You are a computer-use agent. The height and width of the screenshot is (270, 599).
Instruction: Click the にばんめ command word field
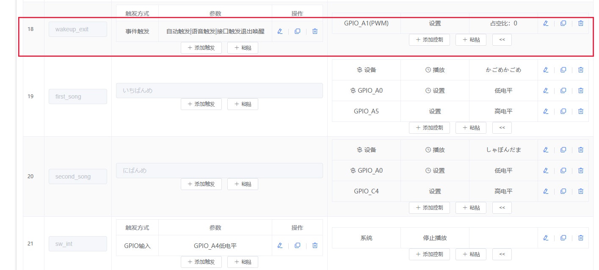click(219, 171)
